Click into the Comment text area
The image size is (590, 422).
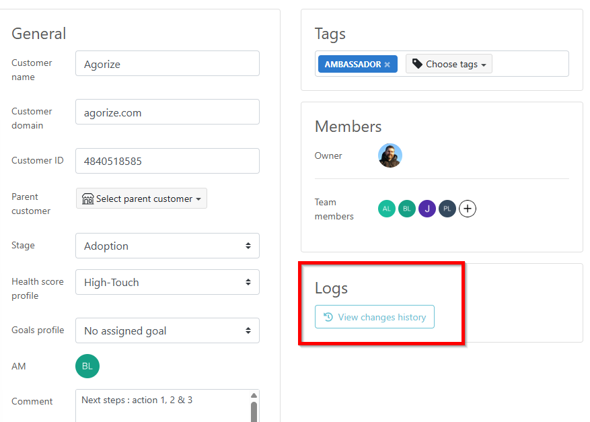point(161,406)
